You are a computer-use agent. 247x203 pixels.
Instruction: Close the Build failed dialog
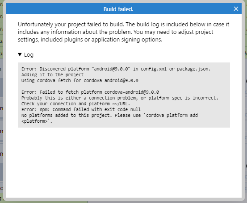[236, 9]
